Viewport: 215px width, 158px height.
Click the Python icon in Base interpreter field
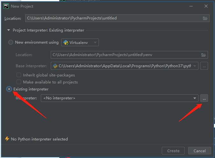[55, 66]
